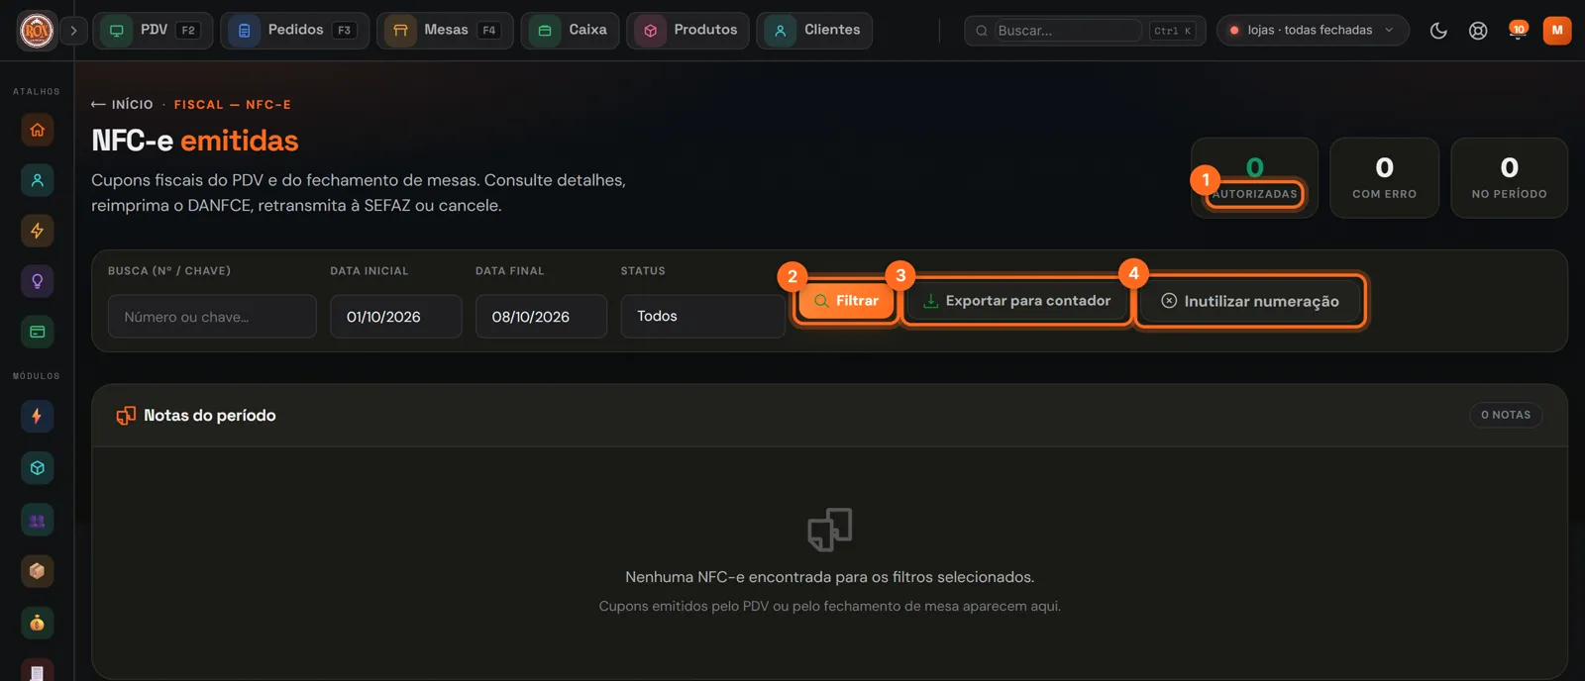Open the purple lightbulb shortcut icon

pyautogui.click(x=37, y=281)
